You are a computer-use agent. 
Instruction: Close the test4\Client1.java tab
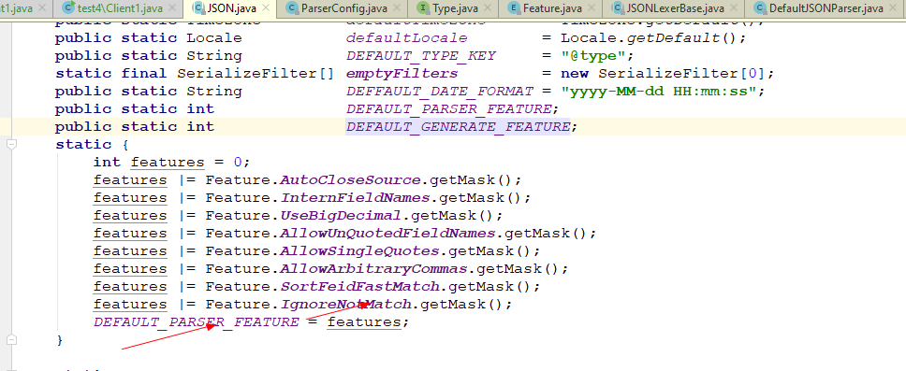tap(171, 8)
